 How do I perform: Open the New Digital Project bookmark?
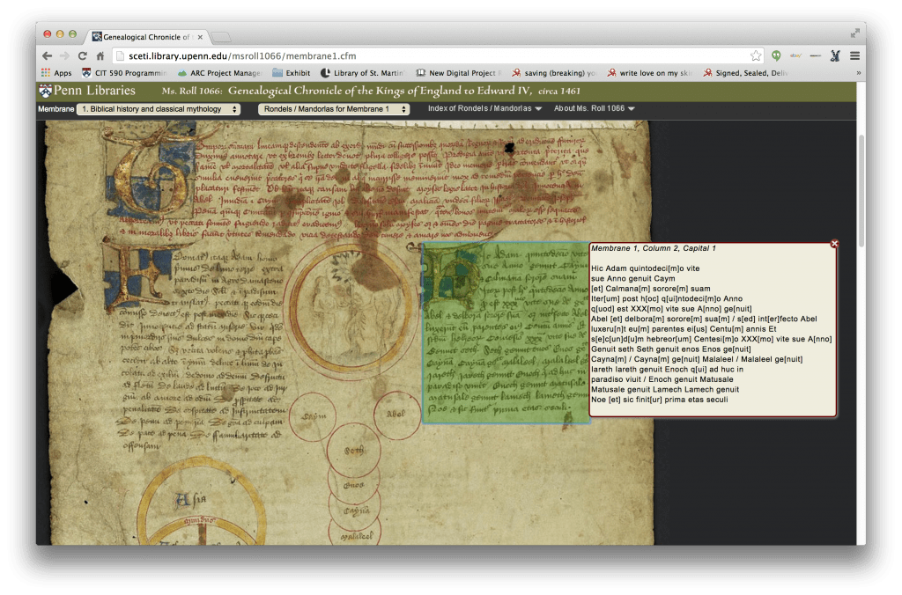459,73
